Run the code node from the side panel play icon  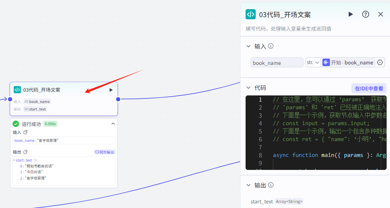coord(351,14)
